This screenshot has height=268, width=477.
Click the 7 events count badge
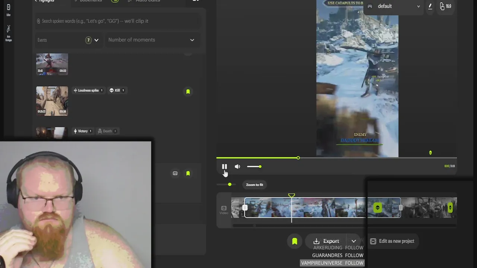88,40
